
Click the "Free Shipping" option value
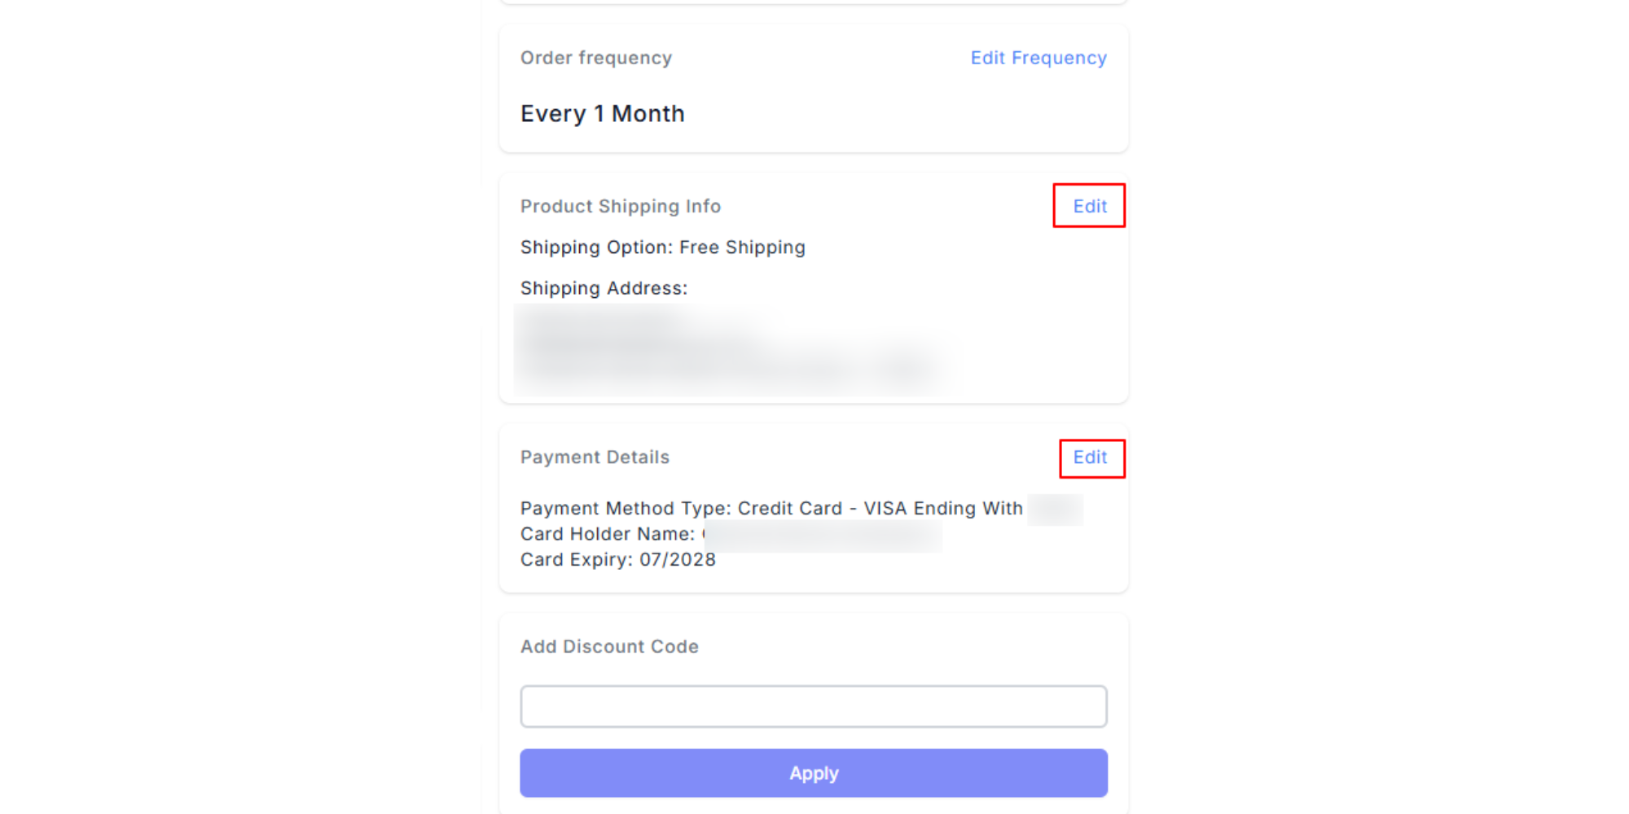[742, 247]
